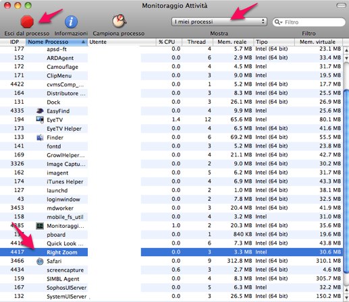Select the Quick Look ... process row
Image resolution: width=349 pixels, height=302 pixels.
point(171,243)
